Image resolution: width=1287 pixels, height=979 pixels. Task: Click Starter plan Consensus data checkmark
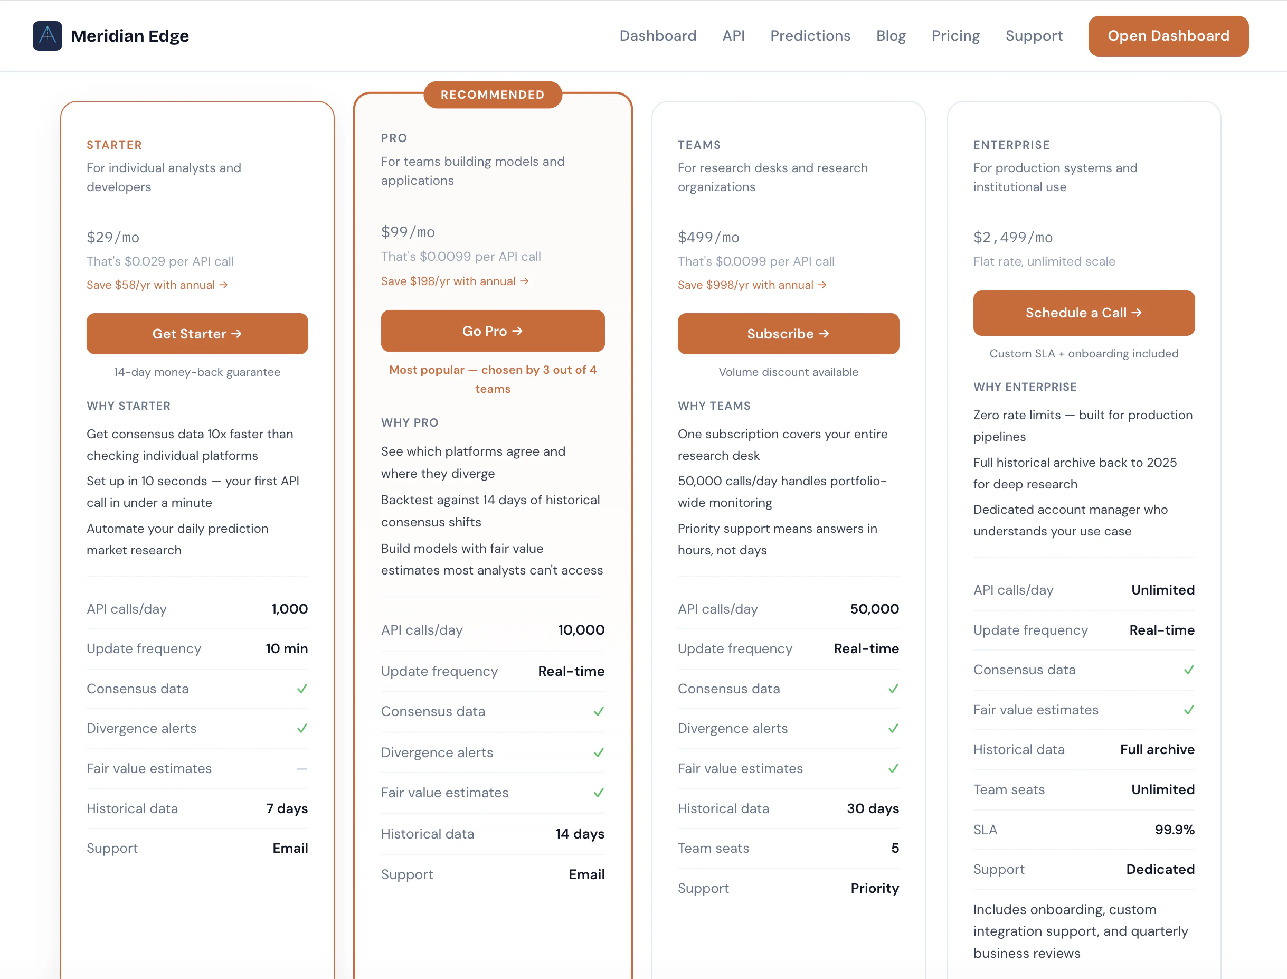tap(302, 689)
